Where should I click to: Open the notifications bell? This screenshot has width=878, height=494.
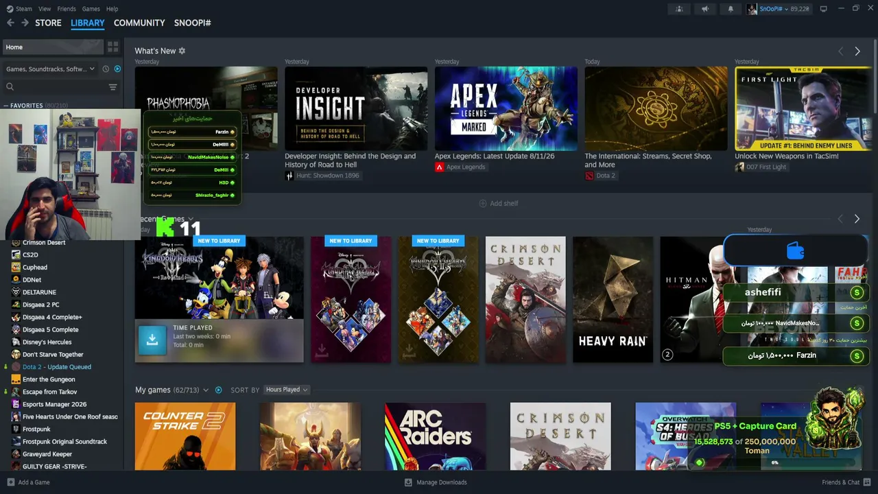(730, 9)
